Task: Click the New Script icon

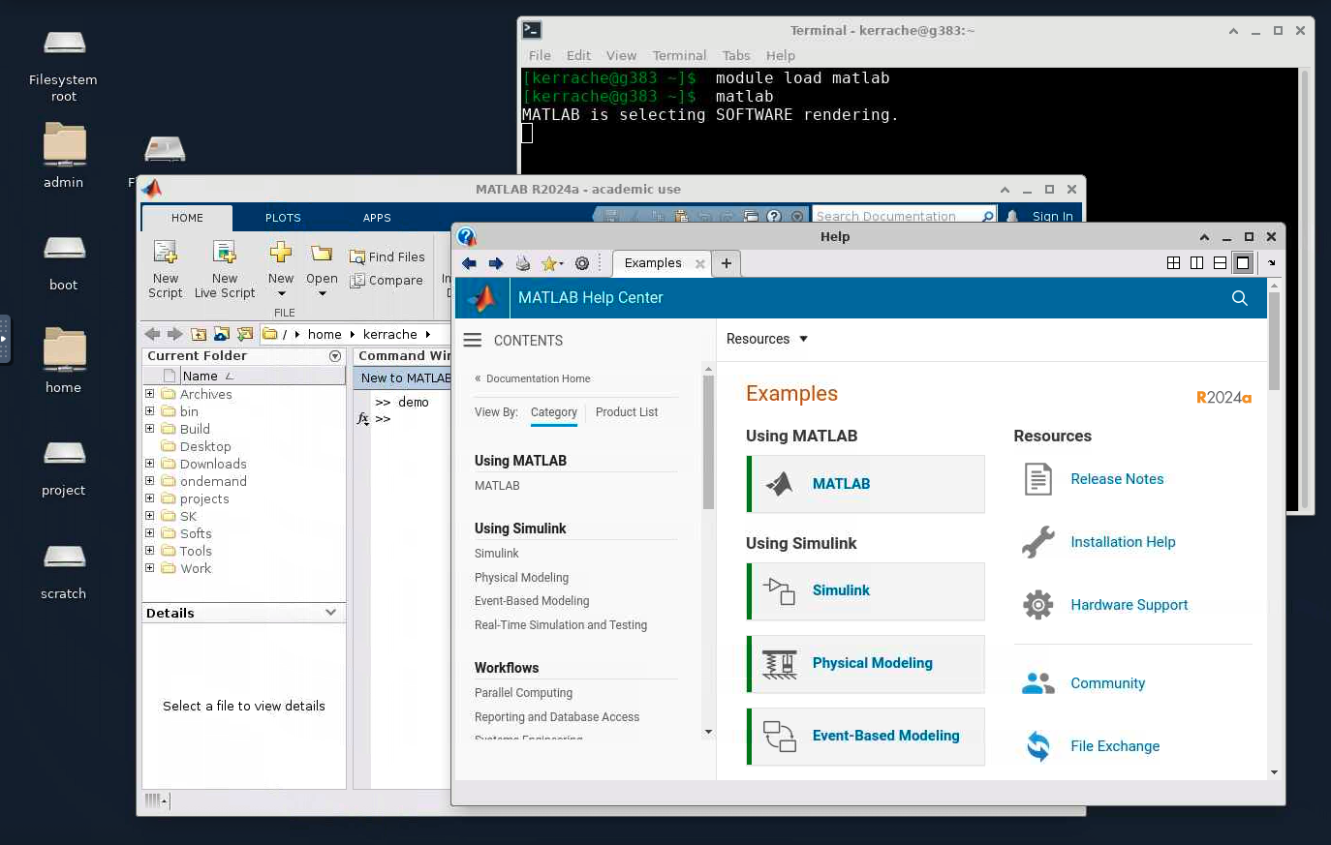Action: tap(165, 253)
